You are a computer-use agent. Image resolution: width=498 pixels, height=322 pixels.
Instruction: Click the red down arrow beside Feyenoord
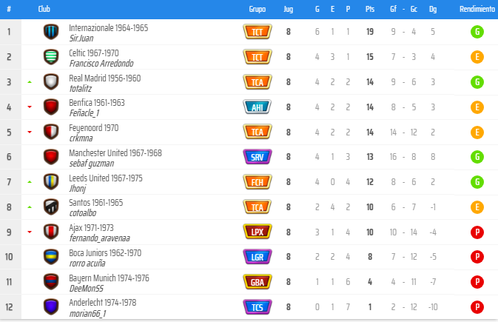[30, 132]
